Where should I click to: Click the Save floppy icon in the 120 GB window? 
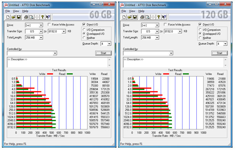(135, 17)
